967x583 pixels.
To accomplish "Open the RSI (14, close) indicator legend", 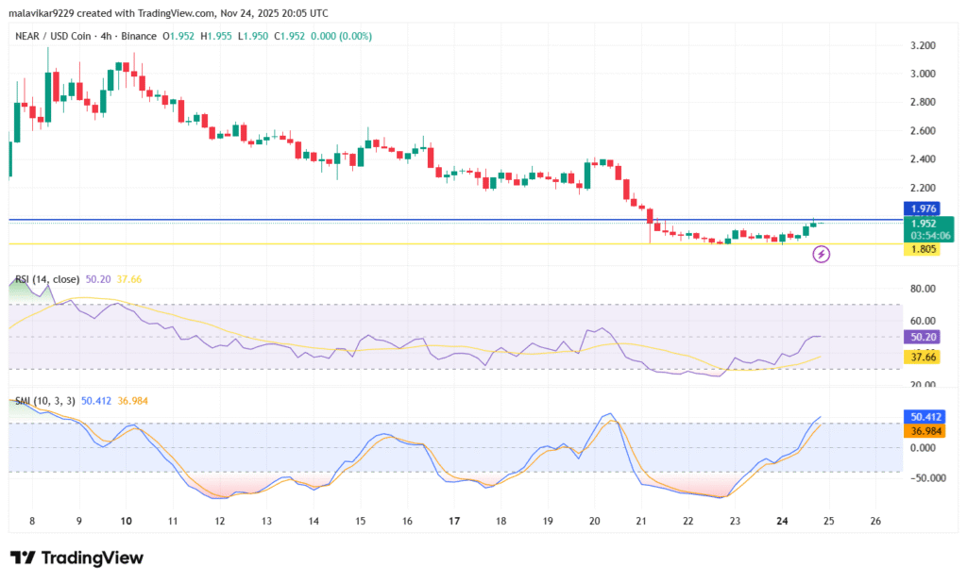I will coord(47,280).
